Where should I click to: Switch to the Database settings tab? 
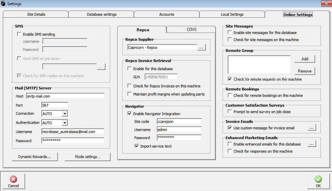tap(101, 14)
